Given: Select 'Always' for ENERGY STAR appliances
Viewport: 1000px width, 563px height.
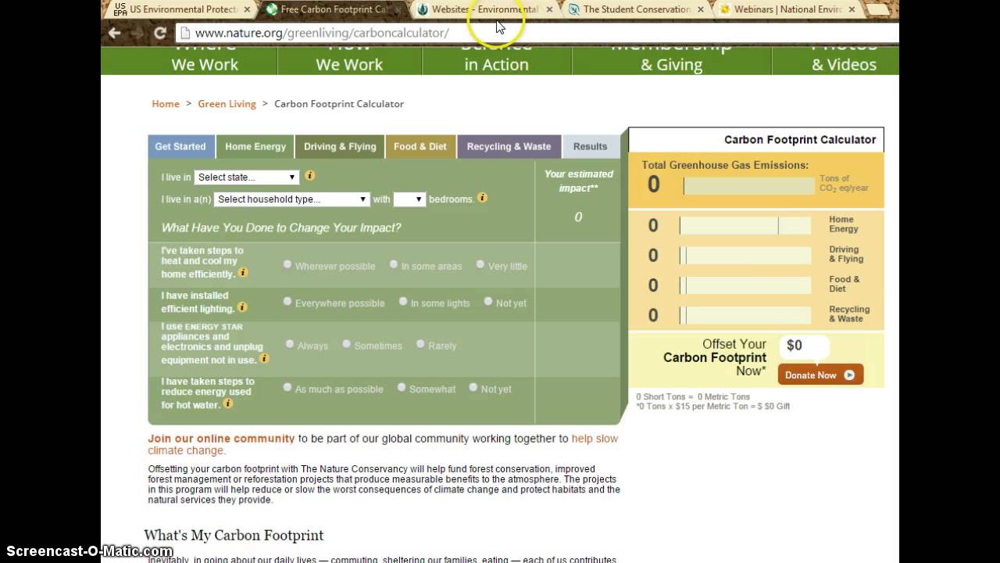Looking at the screenshot, I should pos(290,343).
